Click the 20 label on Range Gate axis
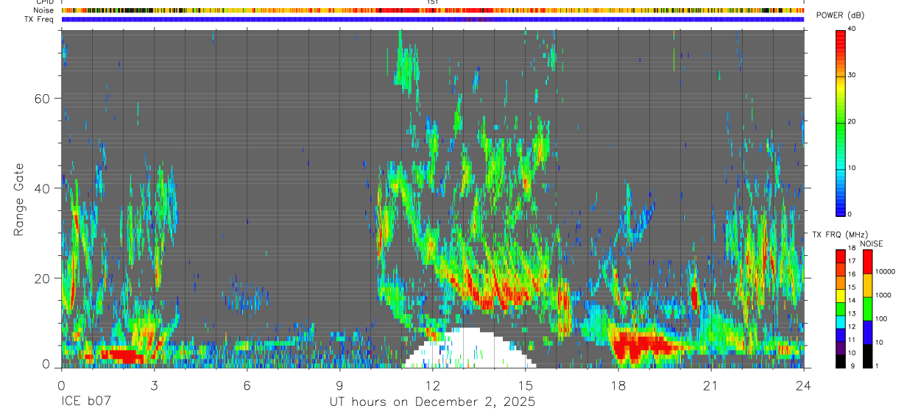Image resolution: width=904 pixels, height=417 pixels. 43,278
